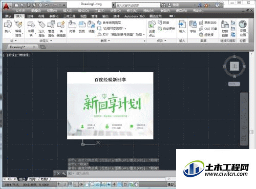Click the Insert block (插入) ribbon button
The image size is (256, 189).
tap(8, 27)
